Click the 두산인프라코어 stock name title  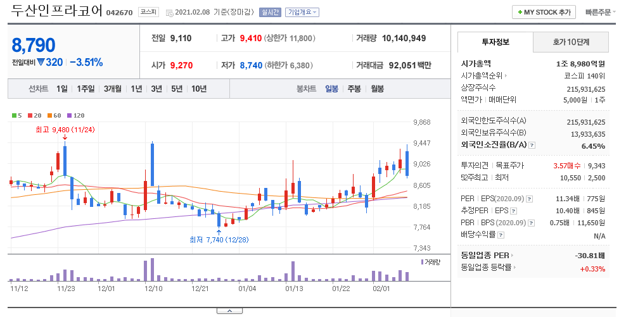(x=56, y=11)
